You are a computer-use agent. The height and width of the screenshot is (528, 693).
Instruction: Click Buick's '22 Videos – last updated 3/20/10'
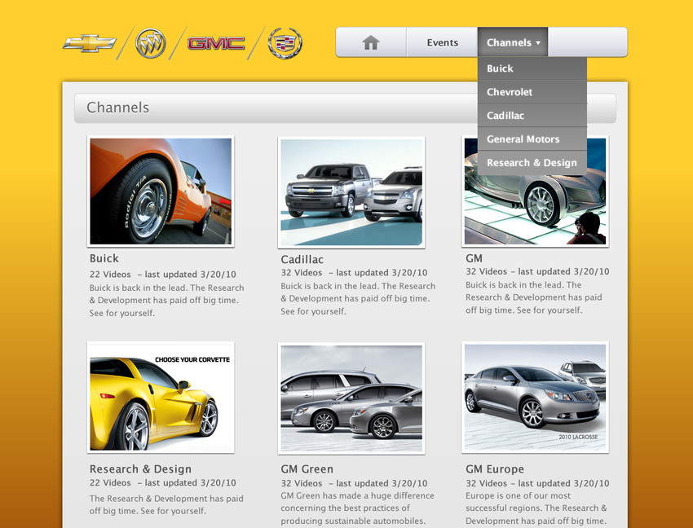[x=162, y=275]
